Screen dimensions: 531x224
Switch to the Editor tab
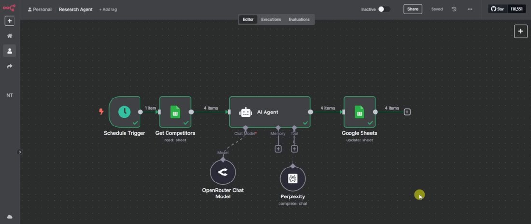pos(248,19)
